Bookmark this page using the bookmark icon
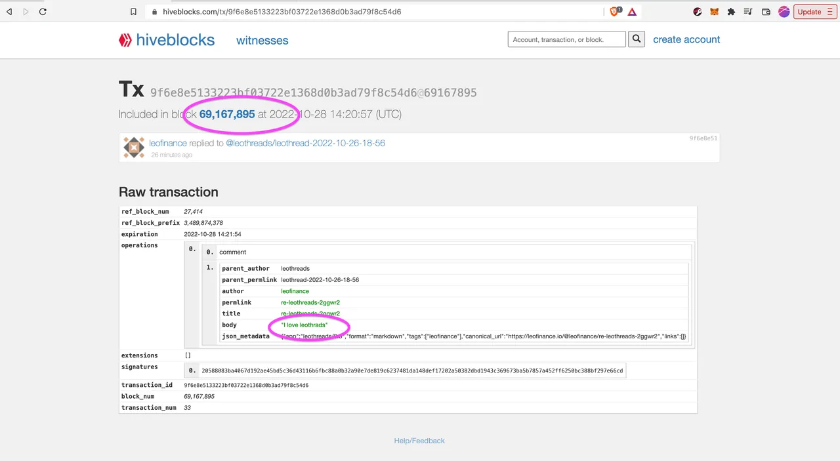The width and height of the screenshot is (840, 461). 134,12
